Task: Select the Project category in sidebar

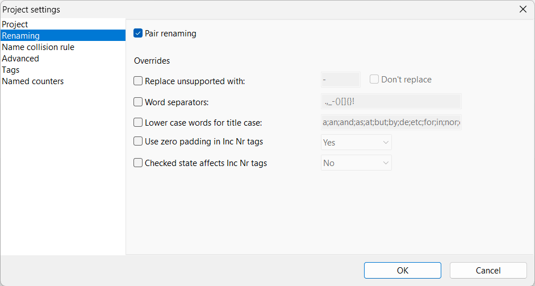Action: (63, 24)
